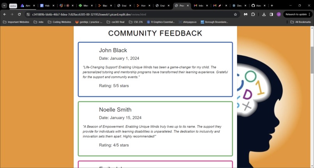Click reviewer name John Black
This screenshot has width=314, height=168.
113,50
